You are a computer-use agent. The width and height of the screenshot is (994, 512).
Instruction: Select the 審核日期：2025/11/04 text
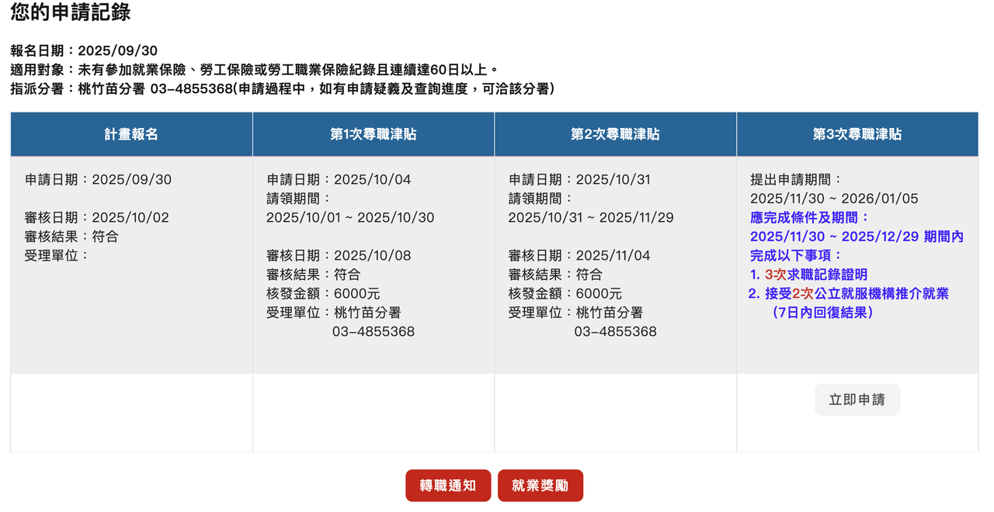[579, 255]
